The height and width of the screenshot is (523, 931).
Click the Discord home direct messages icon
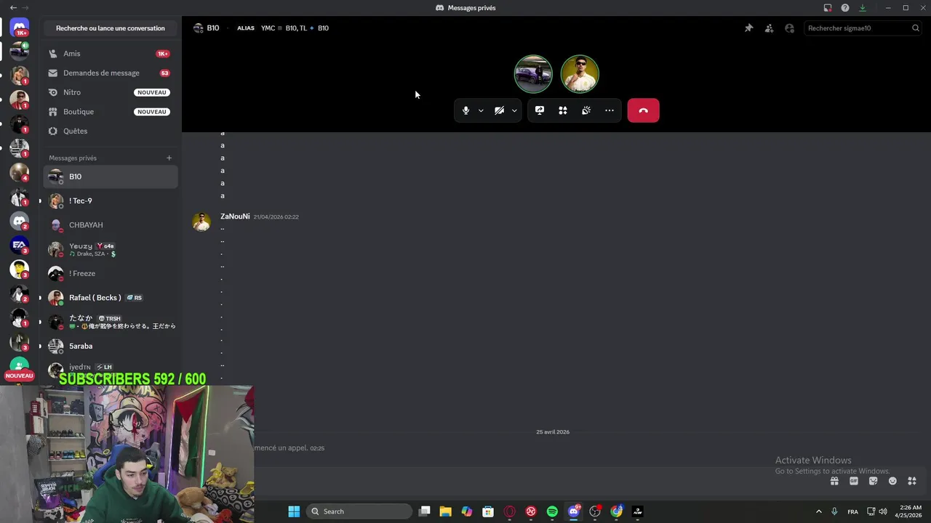point(20,28)
